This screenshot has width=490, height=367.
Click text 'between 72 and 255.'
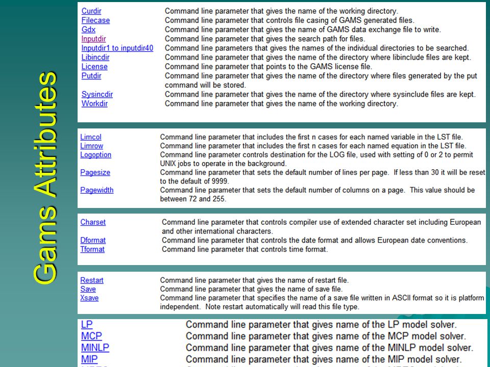click(193, 199)
